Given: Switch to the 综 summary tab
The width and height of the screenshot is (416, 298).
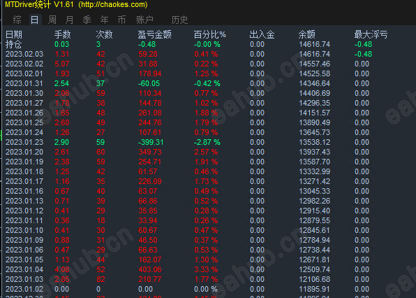Looking at the screenshot, I should 17,20.
